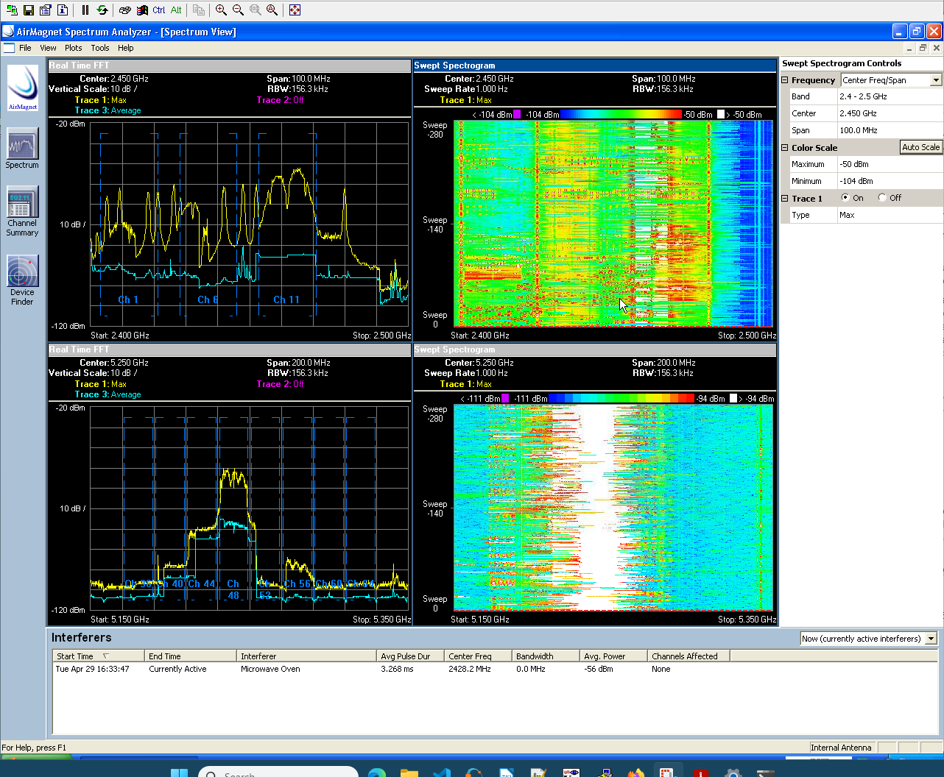
Task: Click the Maximum value -50 dBm field
Action: pyautogui.click(x=890, y=164)
